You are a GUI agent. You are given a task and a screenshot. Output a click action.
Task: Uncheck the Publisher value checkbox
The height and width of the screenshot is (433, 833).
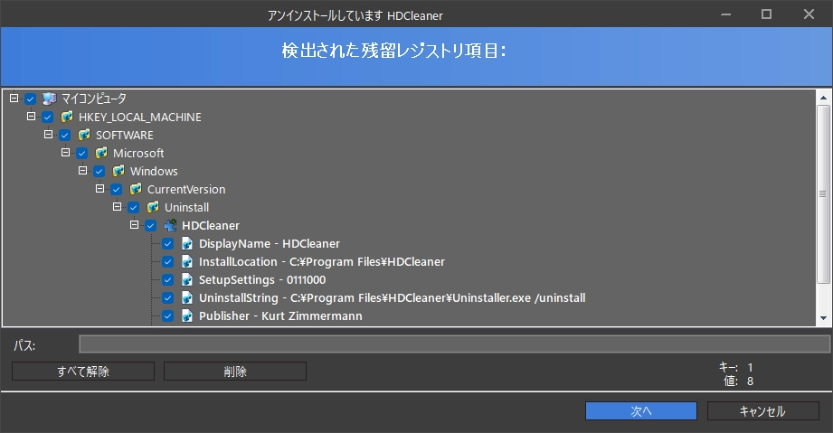click(x=168, y=315)
